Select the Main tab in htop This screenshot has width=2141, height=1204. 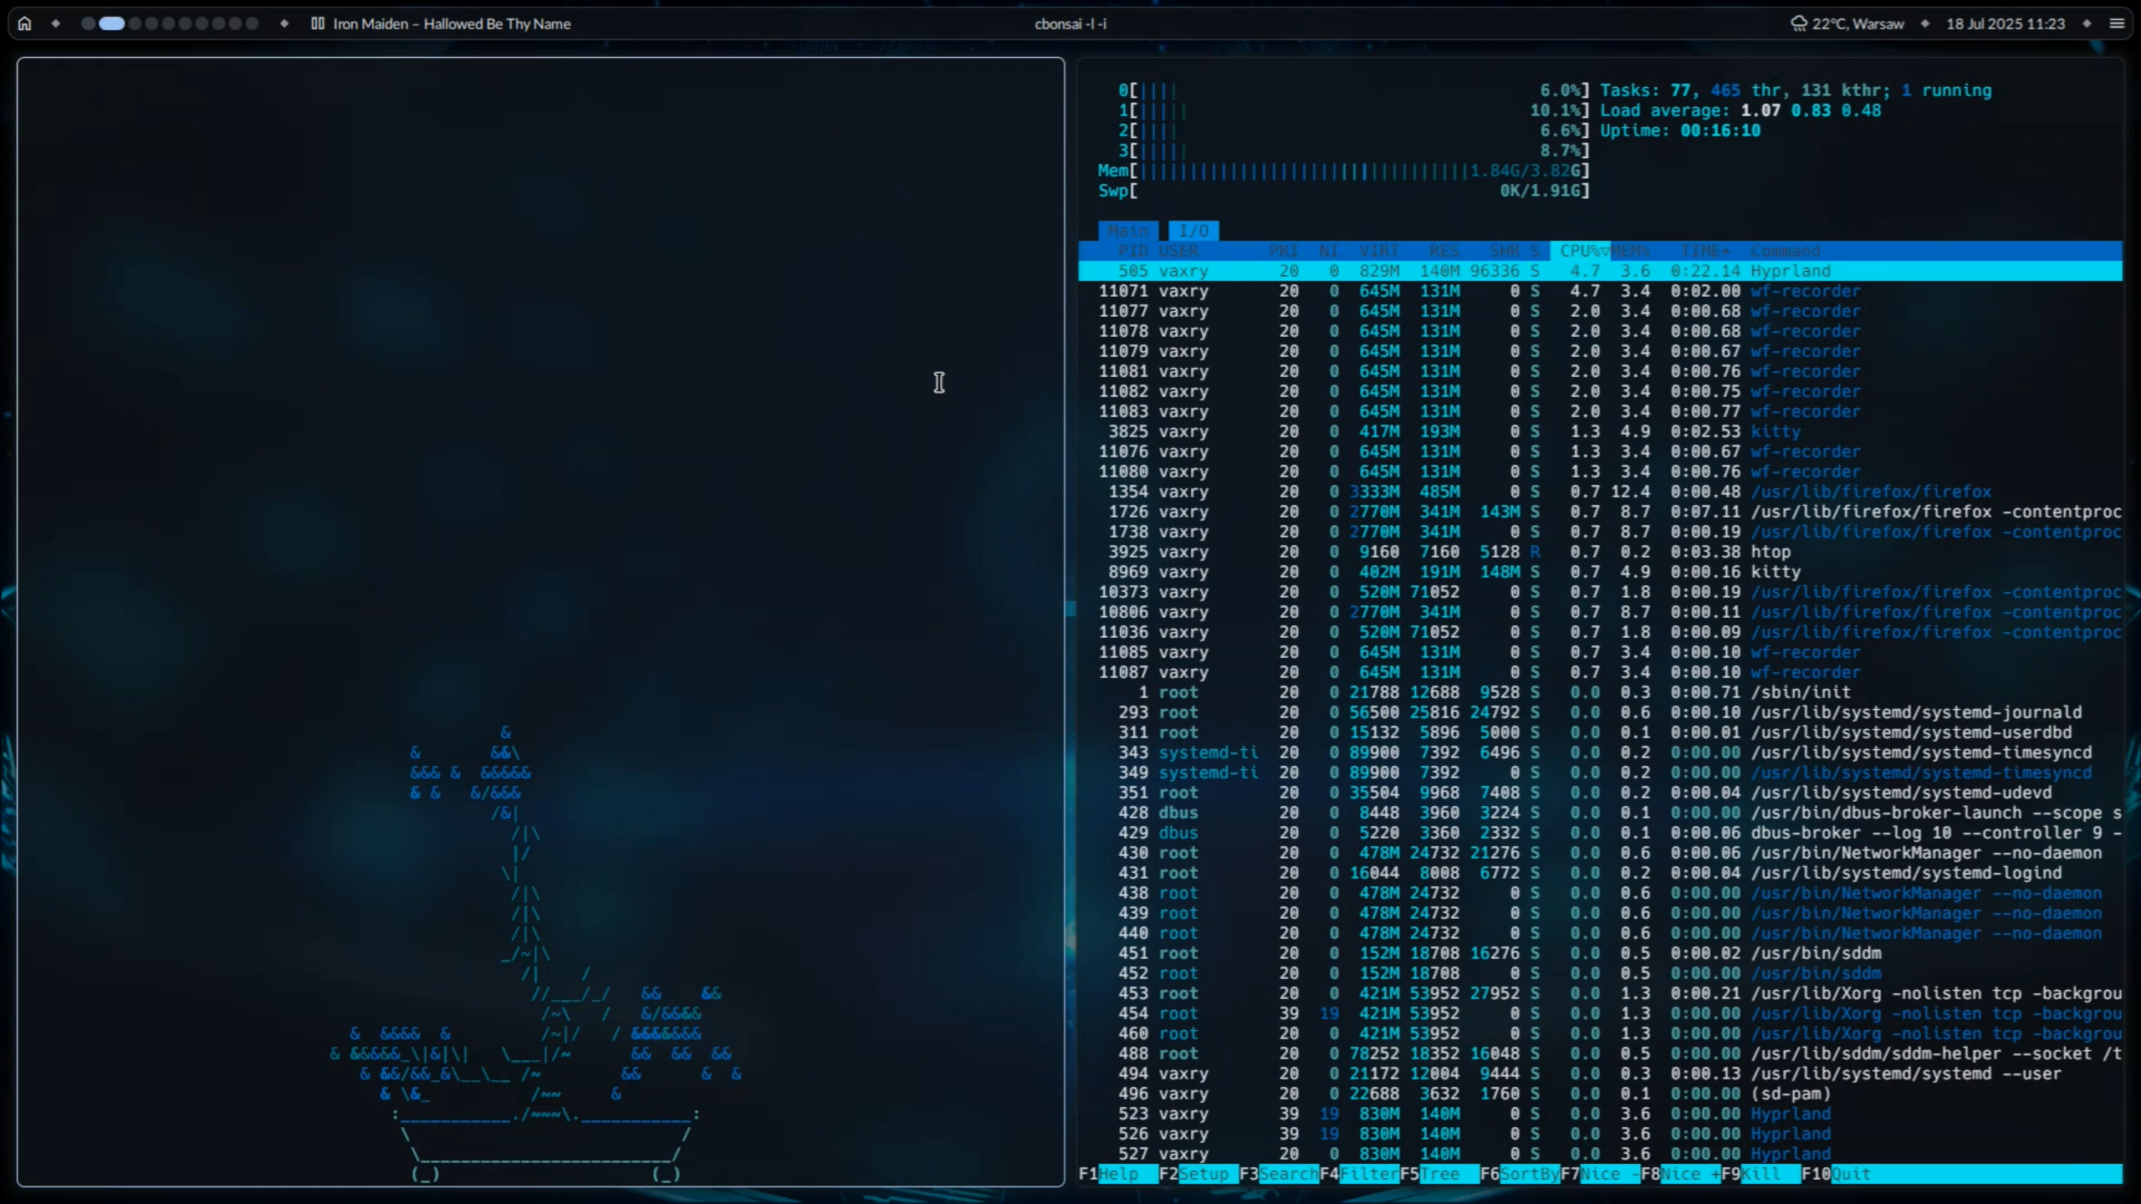point(1127,231)
